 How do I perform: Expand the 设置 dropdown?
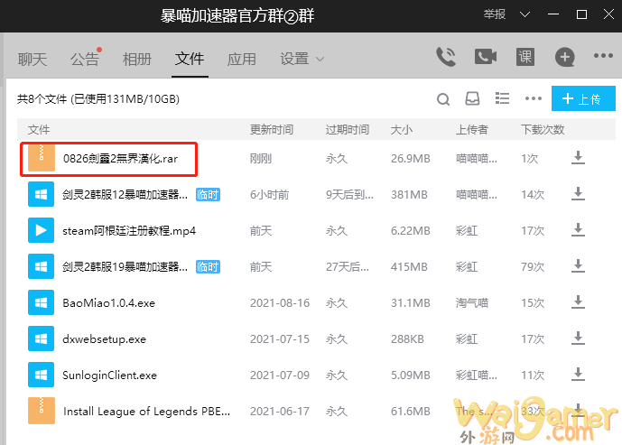point(302,59)
